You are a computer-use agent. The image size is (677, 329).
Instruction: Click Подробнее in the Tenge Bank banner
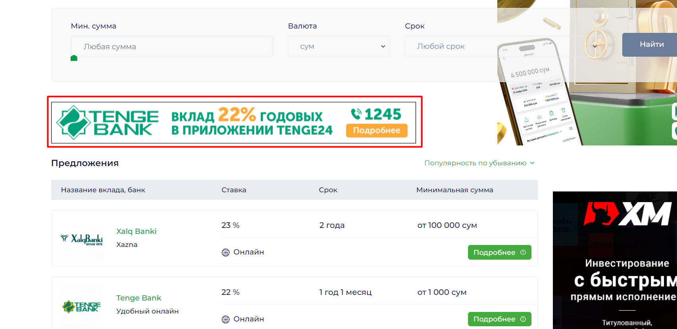pos(377,130)
